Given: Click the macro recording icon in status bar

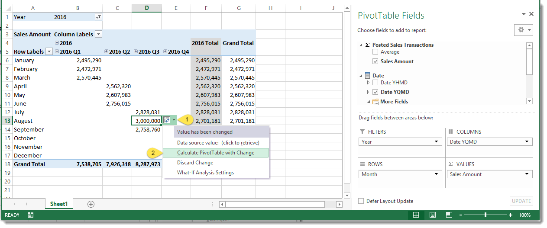Looking at the screenshot, I should [31, 215].
